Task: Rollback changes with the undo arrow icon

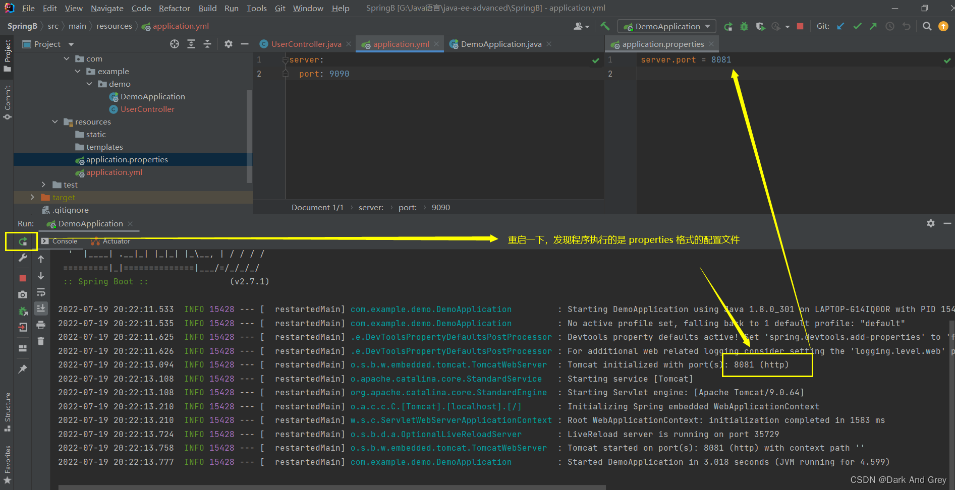Action: click(x=907, y=26)
